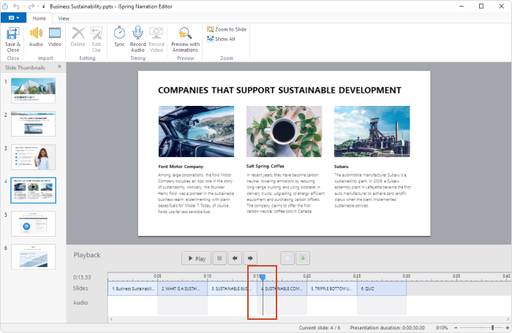Image resolution: width=512 pixels, height=333 pixels.
Task: Click the 'Salt Spring Coffee' heading
Action: (265, 166)
